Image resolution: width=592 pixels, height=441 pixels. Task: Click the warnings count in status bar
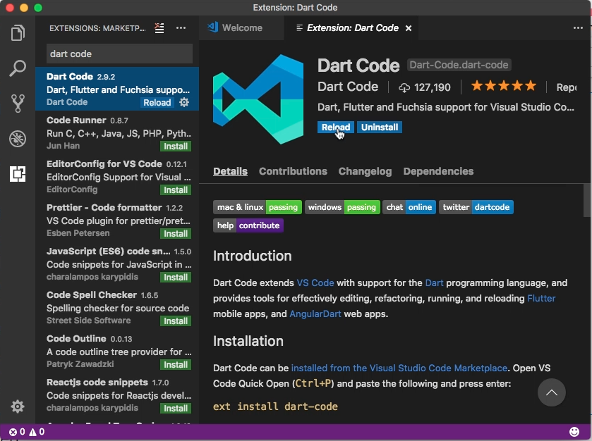point(37,432)
